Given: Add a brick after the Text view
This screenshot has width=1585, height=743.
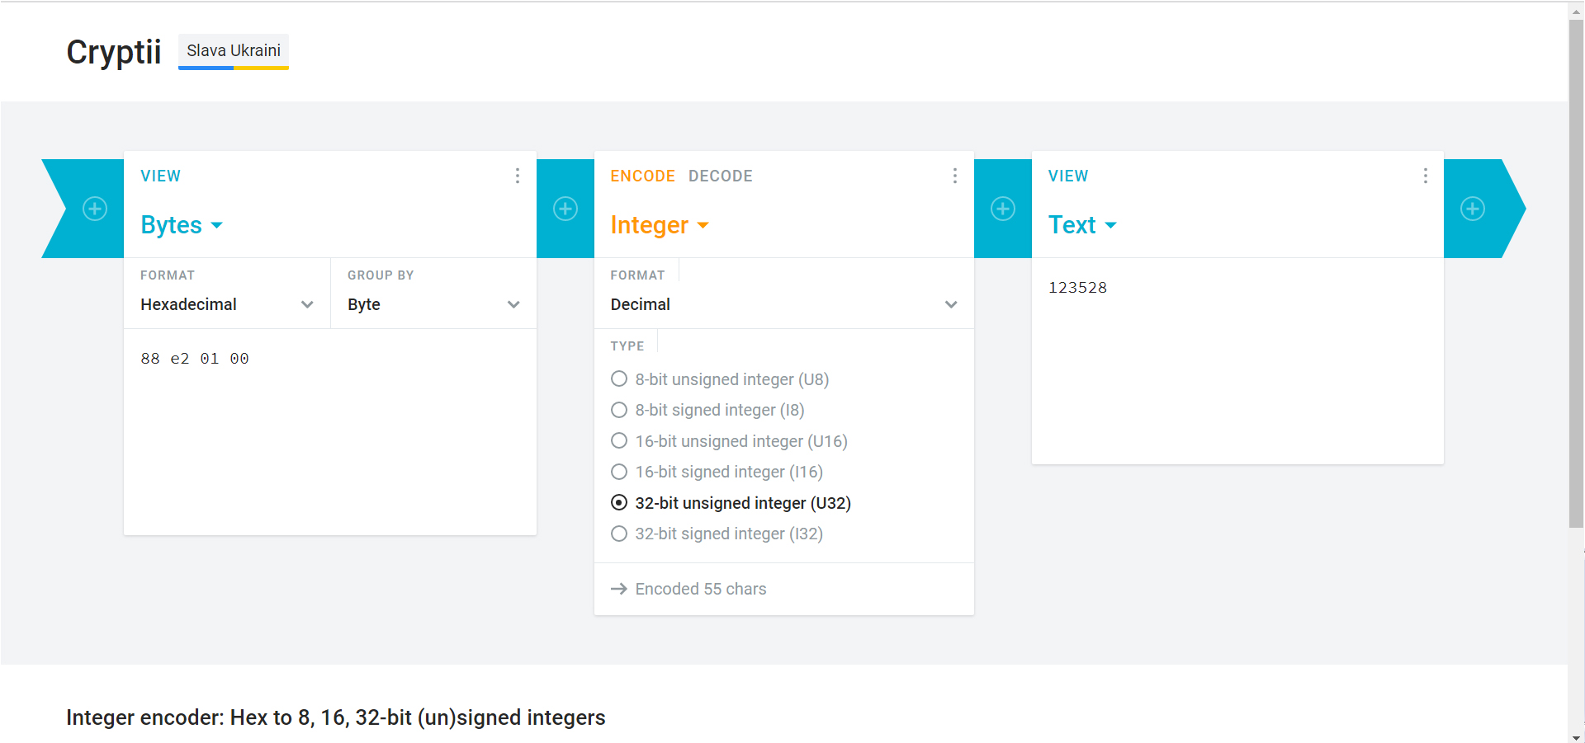Looking at the screenshot, I should [x=1473, y=209].
